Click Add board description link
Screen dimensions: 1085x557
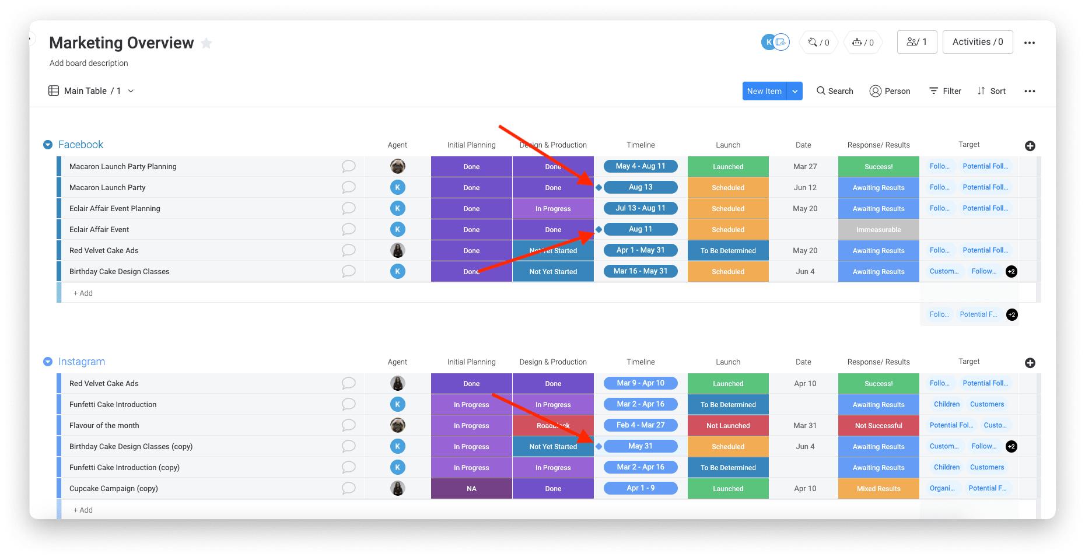[89, 63]
